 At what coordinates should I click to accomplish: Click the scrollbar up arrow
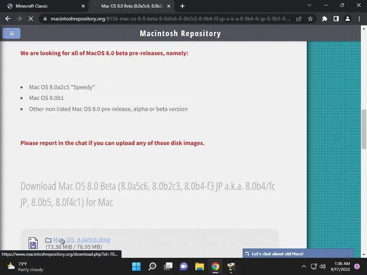364,29
